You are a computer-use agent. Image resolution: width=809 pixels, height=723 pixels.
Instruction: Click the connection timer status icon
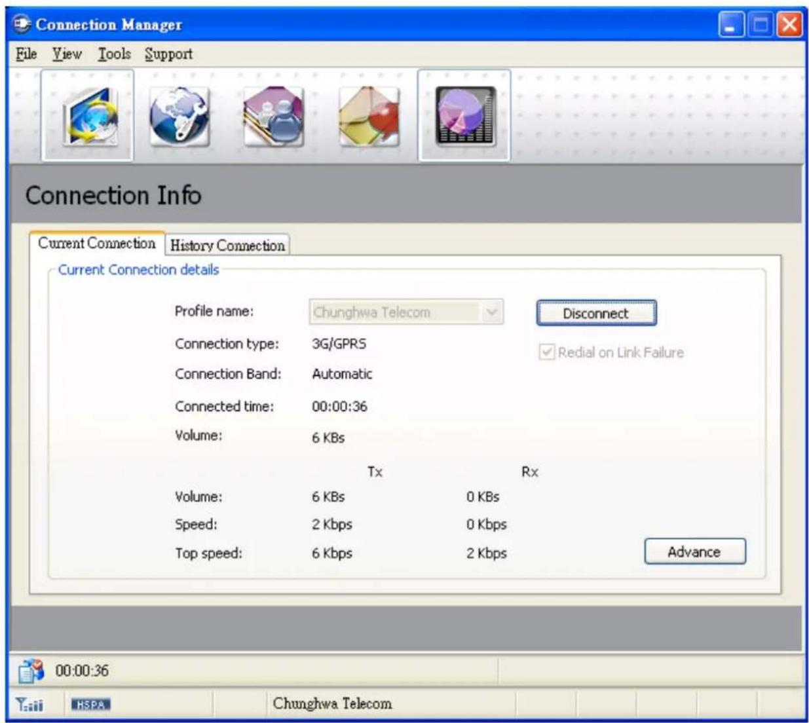point(31,671)
